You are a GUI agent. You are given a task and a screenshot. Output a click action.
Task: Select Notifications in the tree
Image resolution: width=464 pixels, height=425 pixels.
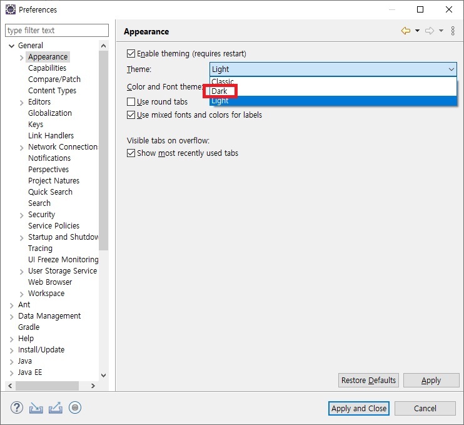(x=49, y=158)
